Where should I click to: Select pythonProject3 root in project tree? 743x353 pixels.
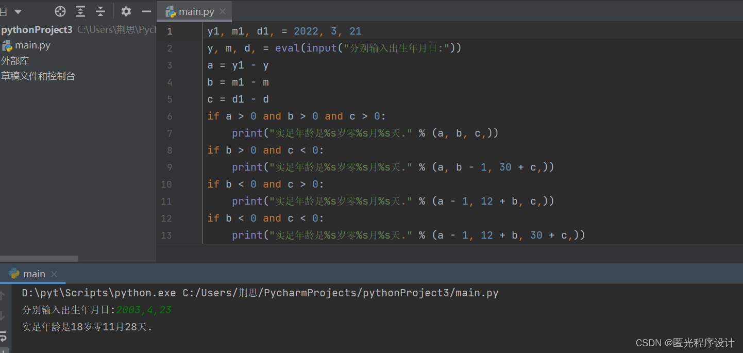pos(37,30)
